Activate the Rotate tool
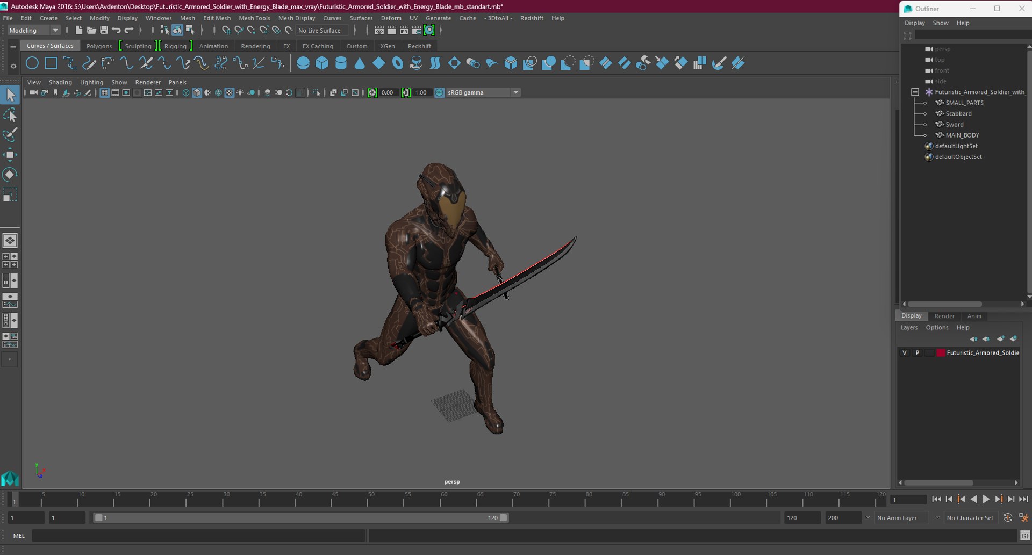Screen dimensions: 1032x555 (x=10, y=174)
